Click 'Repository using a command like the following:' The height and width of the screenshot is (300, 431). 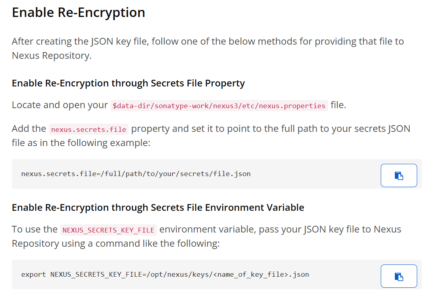click(x=116, y=244)
